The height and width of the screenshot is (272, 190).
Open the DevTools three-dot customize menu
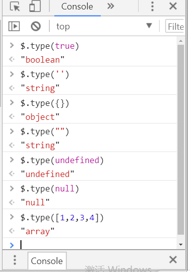click(152, 6)
